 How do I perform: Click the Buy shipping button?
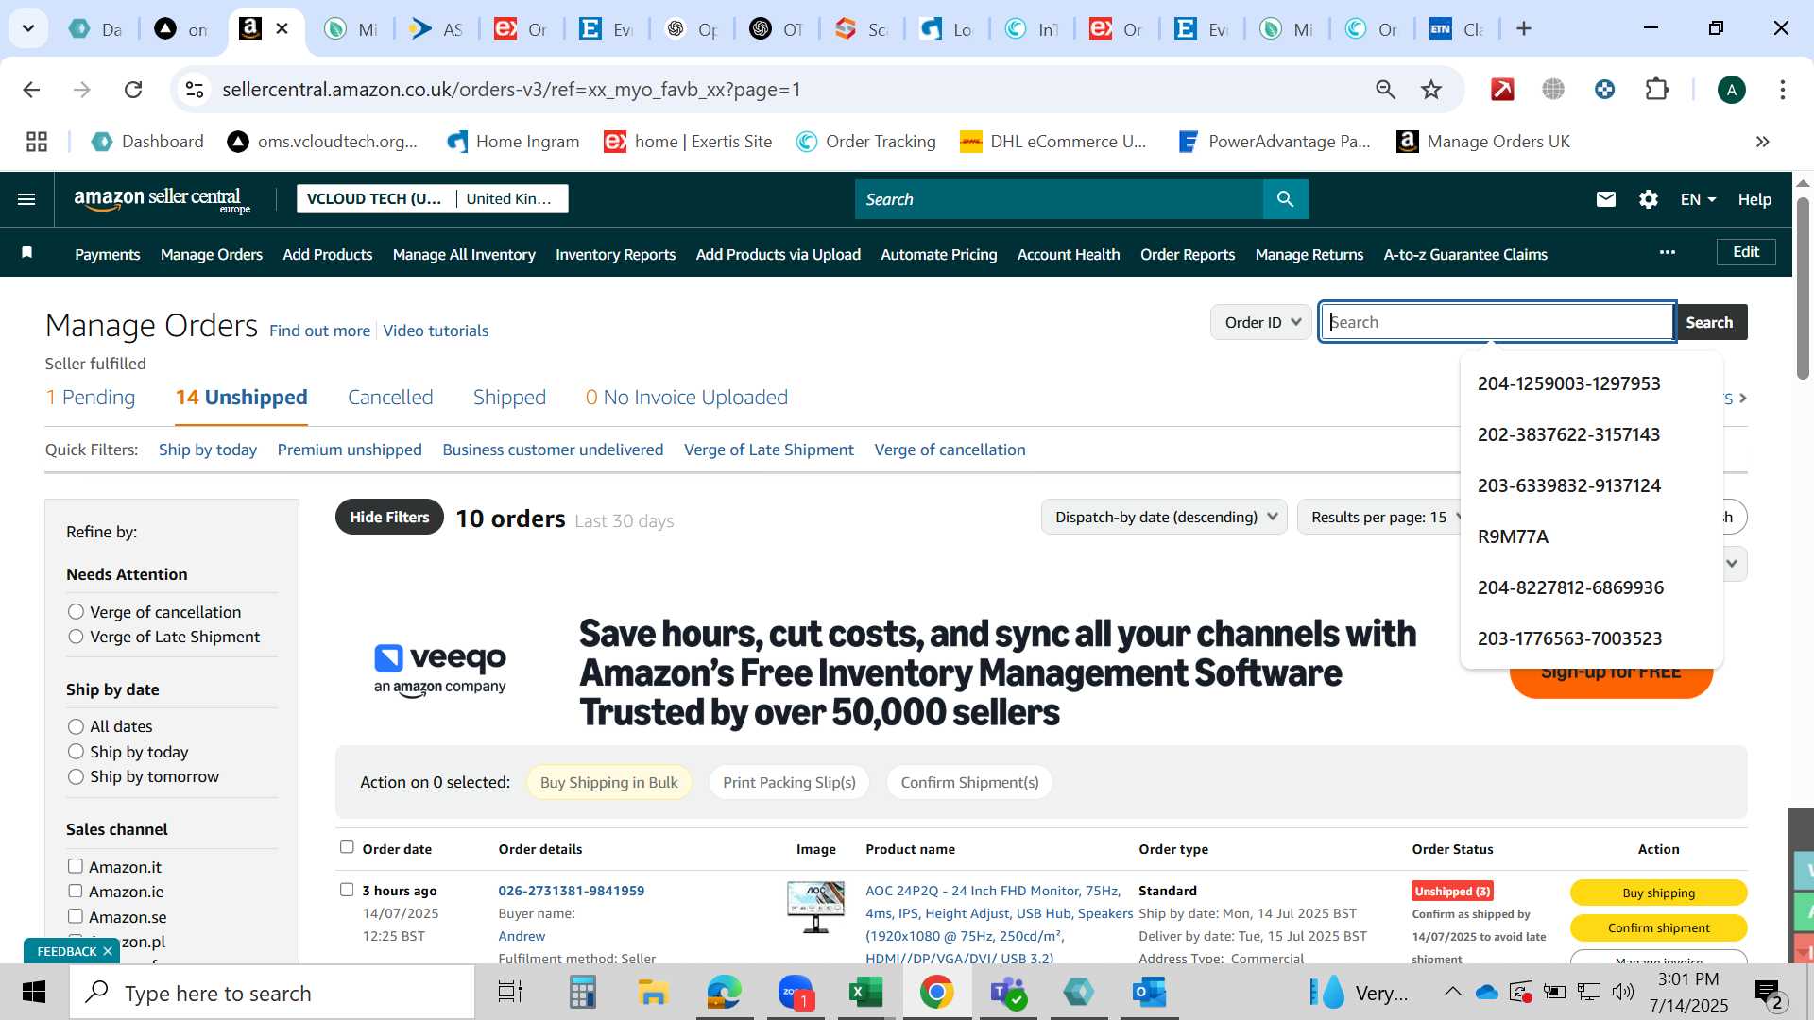coord(1658,892)
